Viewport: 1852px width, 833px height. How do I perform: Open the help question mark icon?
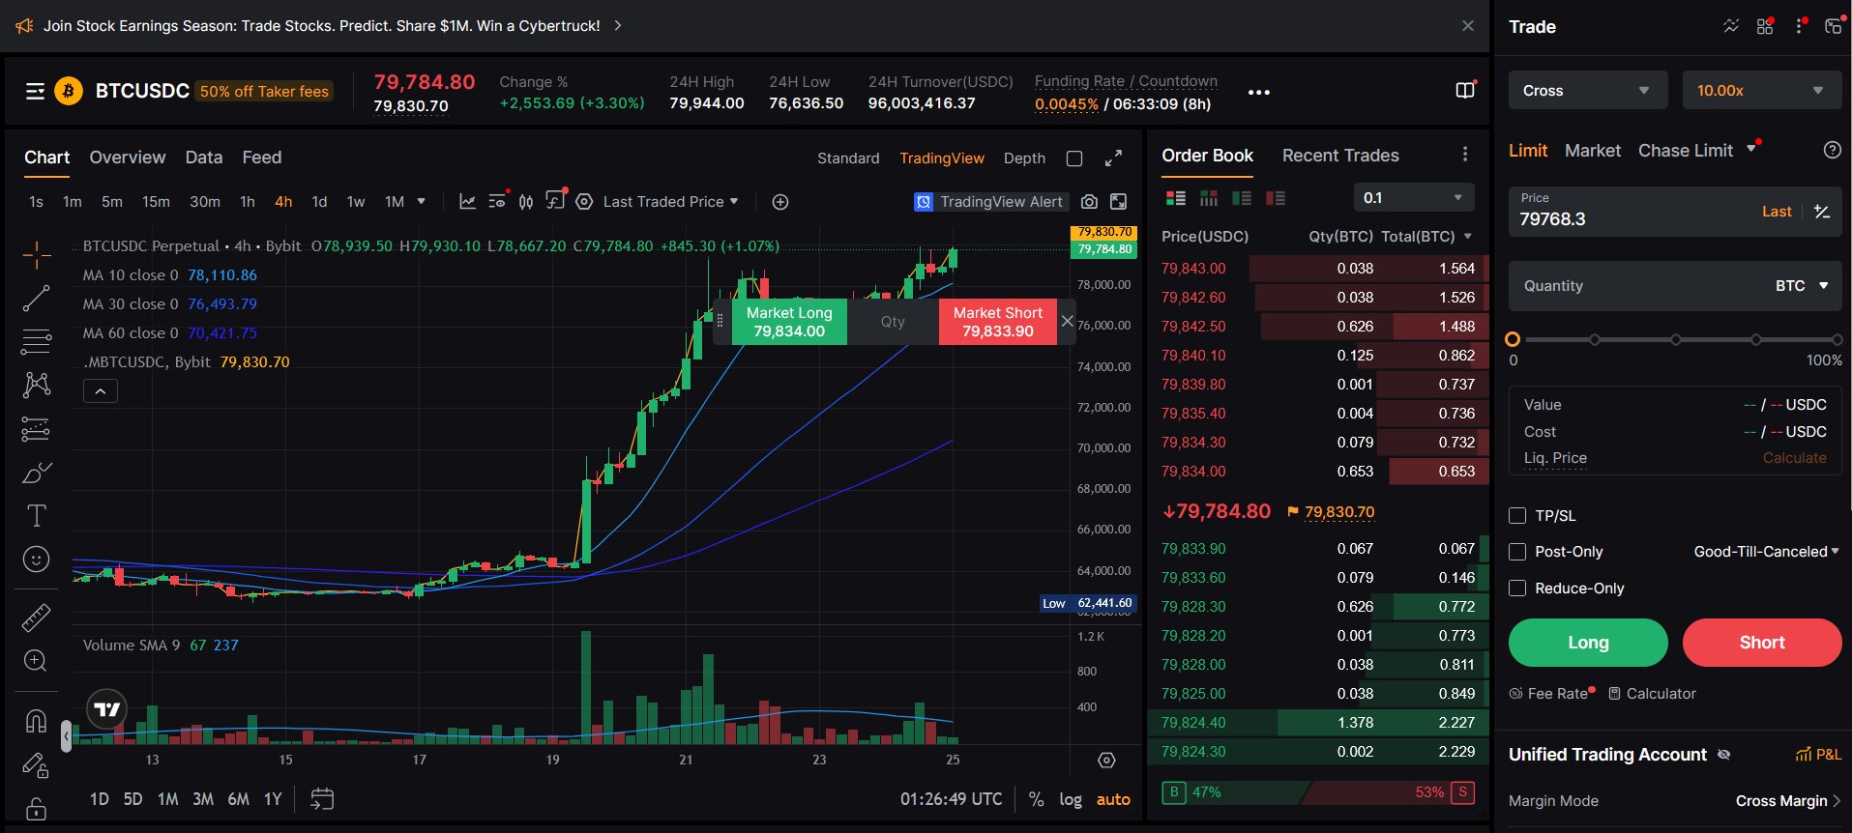pyautogui.click(x=1832, y=150)
